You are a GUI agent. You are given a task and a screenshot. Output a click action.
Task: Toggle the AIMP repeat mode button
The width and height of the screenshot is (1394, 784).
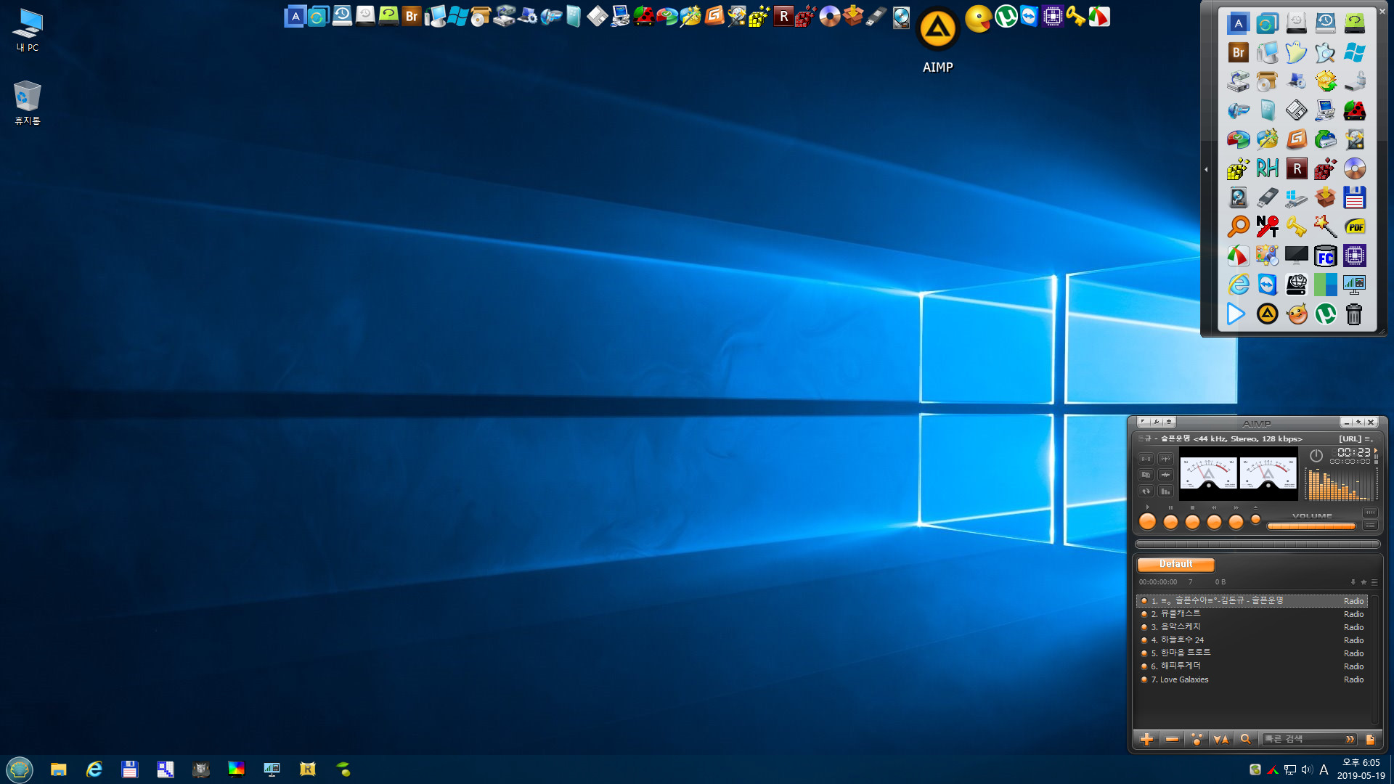point(1146,491)
